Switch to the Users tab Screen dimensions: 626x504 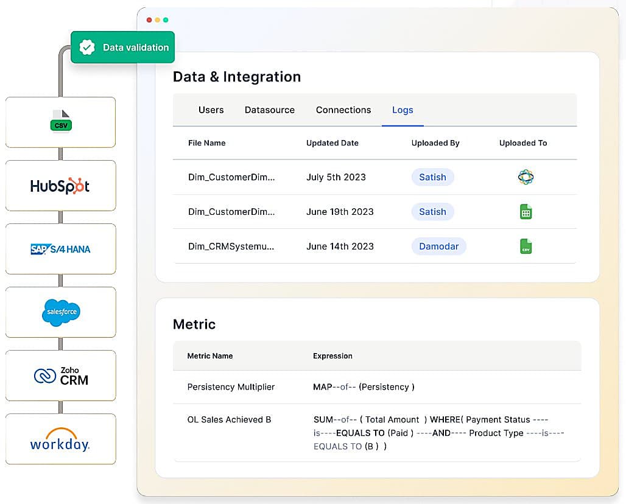click(x=211, y=110)
